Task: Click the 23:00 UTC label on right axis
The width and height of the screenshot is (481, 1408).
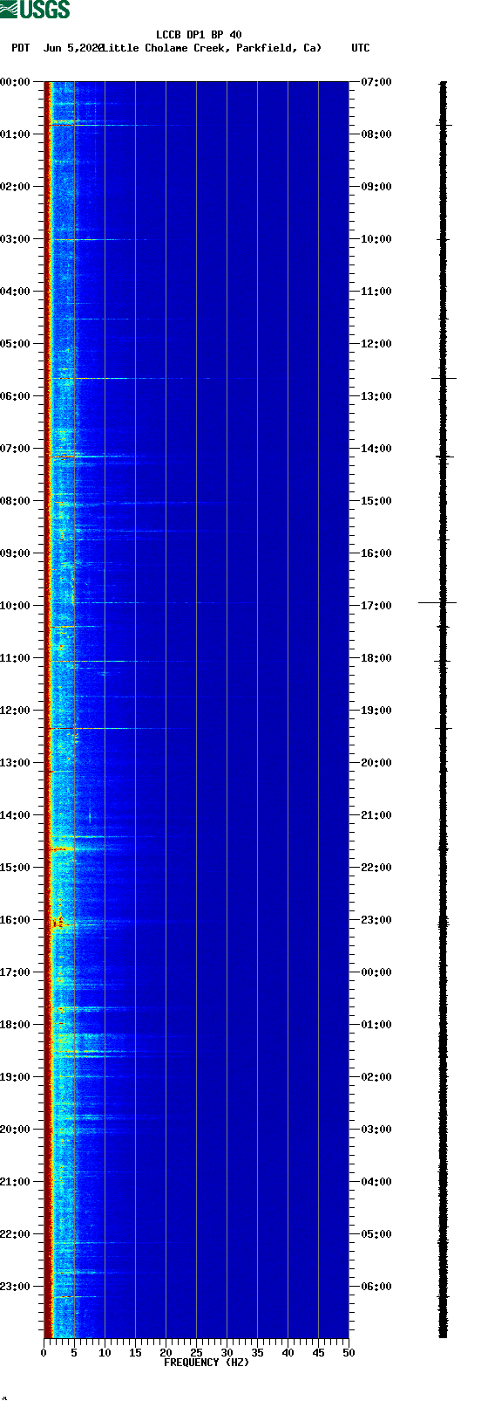Action: 376,920
